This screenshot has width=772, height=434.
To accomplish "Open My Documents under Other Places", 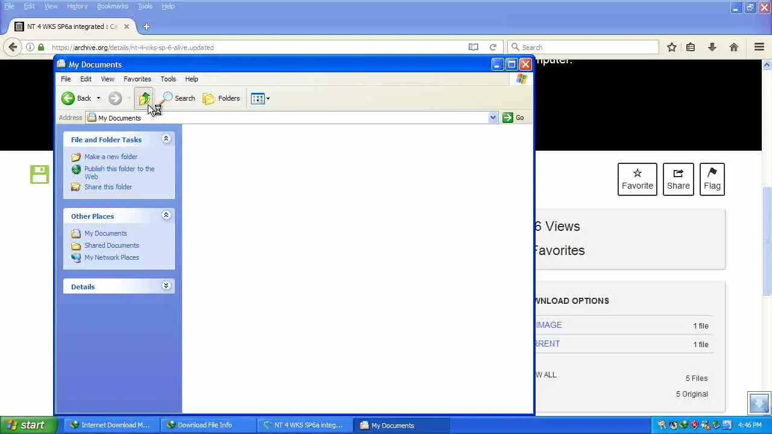I will click(x=106, y=233).
